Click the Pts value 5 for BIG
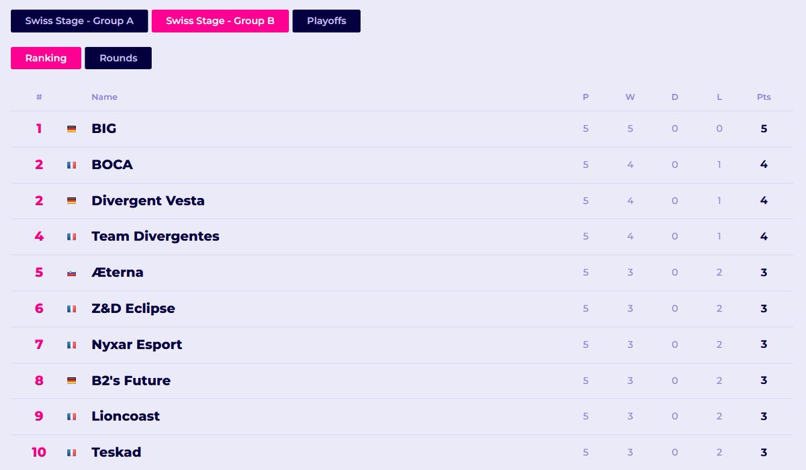Viewport: 806px width, 470px height. click(x=764, y=129)
